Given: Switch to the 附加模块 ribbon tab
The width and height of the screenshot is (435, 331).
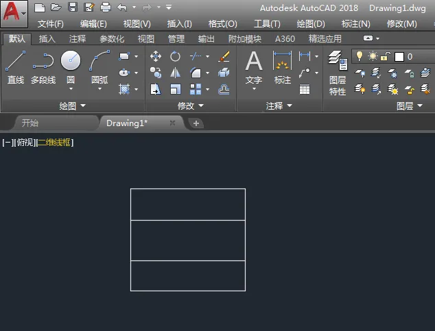Looking at the screenshot, I should pos(245,39).
